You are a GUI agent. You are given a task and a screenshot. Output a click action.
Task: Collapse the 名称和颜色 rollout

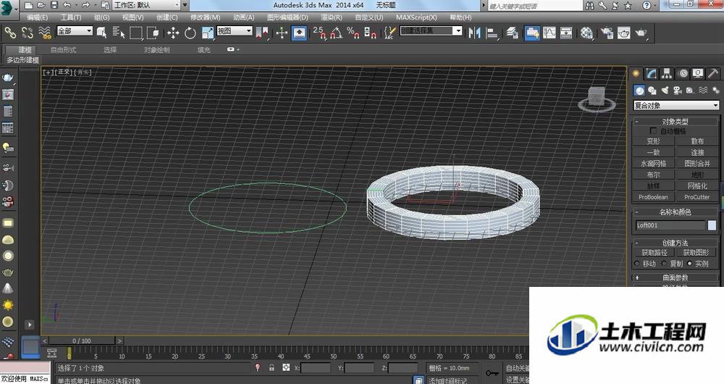[675, 212]
